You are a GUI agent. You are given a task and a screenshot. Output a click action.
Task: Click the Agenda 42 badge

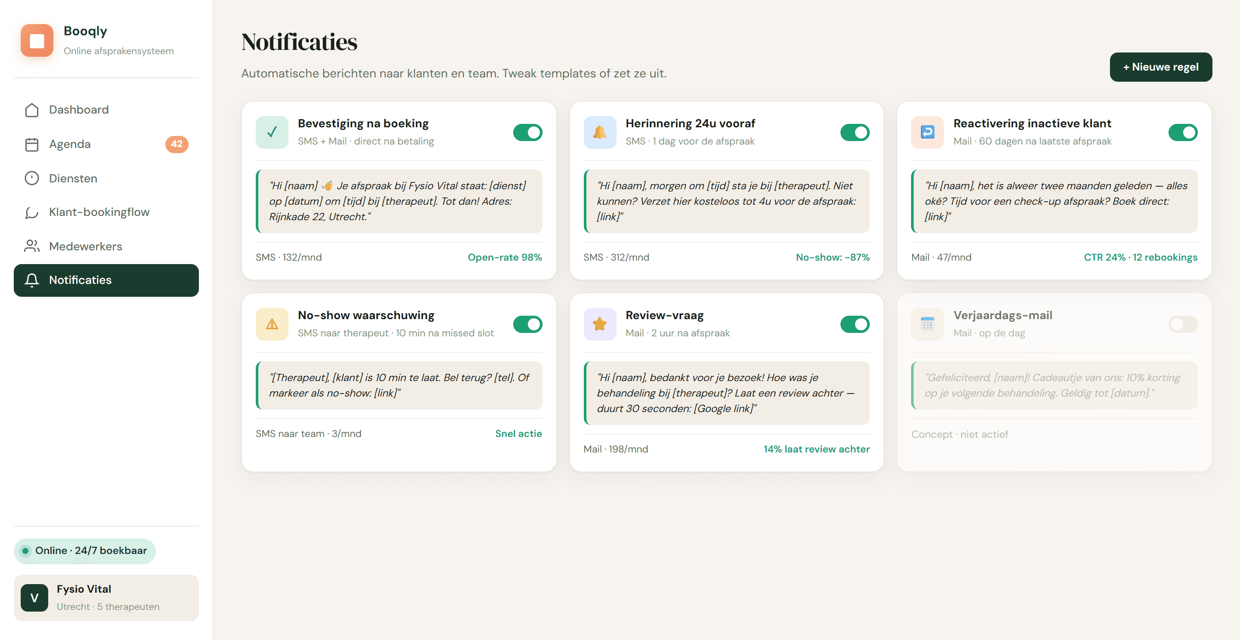[x=177, y=144]
